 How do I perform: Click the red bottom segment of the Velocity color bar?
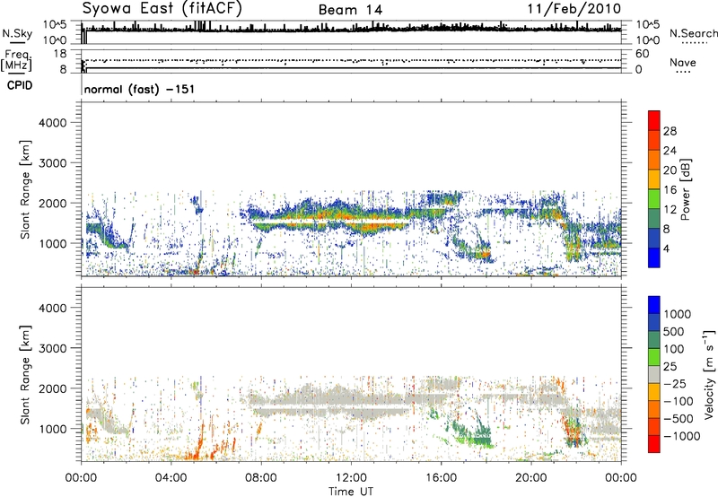point(654,444)
